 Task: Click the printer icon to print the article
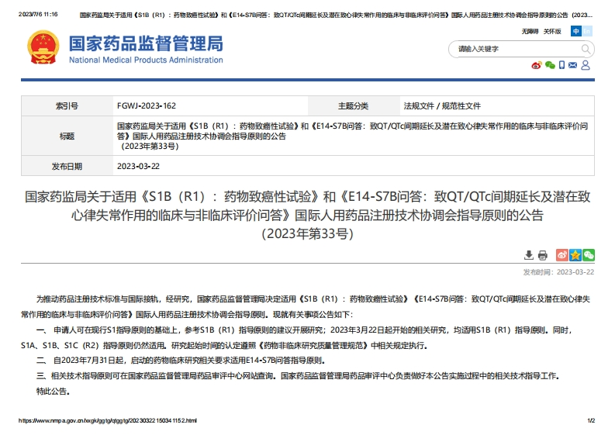pyautogui.click(x=543, y=255)
